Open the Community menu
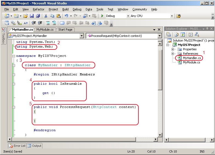The image size is (215, 155). click(x=140, y=9)
